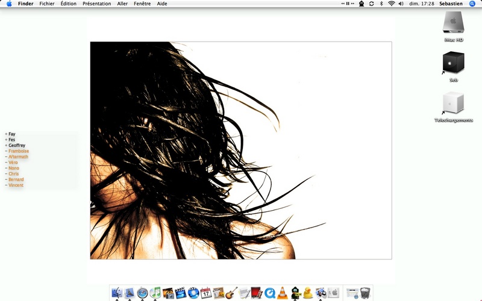Open QuickTime Player in the Dock
Viewport: 482px width, 301px height.
click(x=269, y=293)
